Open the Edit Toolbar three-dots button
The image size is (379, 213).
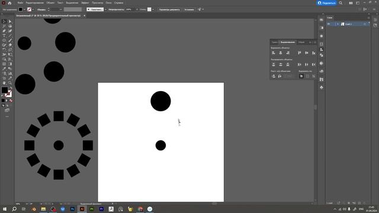[x=7, y=117]
